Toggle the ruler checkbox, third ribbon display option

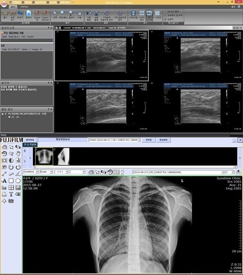coord(165,19)
